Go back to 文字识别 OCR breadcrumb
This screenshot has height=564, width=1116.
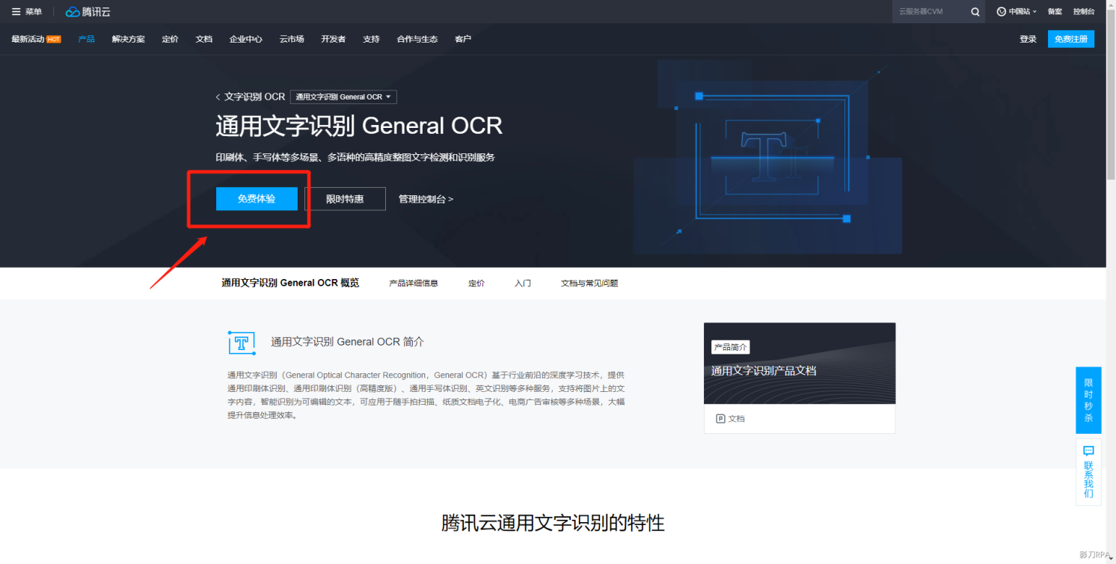[251, 96]
